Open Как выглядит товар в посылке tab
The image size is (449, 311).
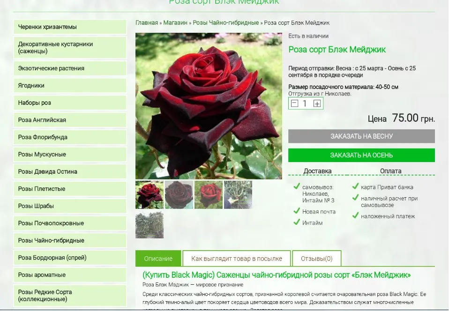tap(237, 259)
